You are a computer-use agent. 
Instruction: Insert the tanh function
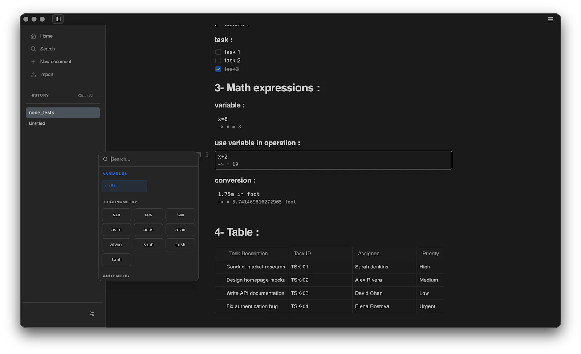[117, 260]
